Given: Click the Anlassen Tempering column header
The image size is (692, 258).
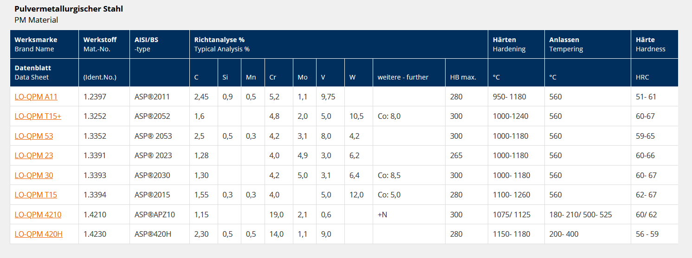Looking at the screenshot, I should click(x=588, y=44).
